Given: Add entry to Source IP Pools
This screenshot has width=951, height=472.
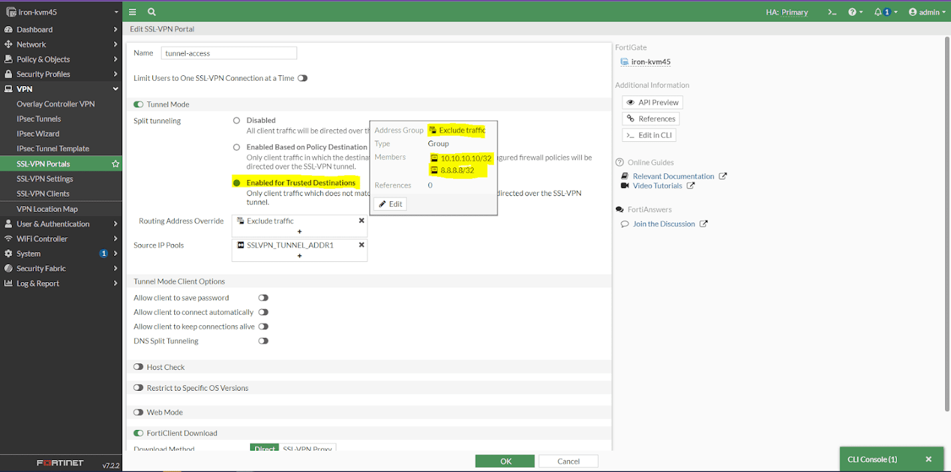Looking at the screenshot, I should click(300, 255).
